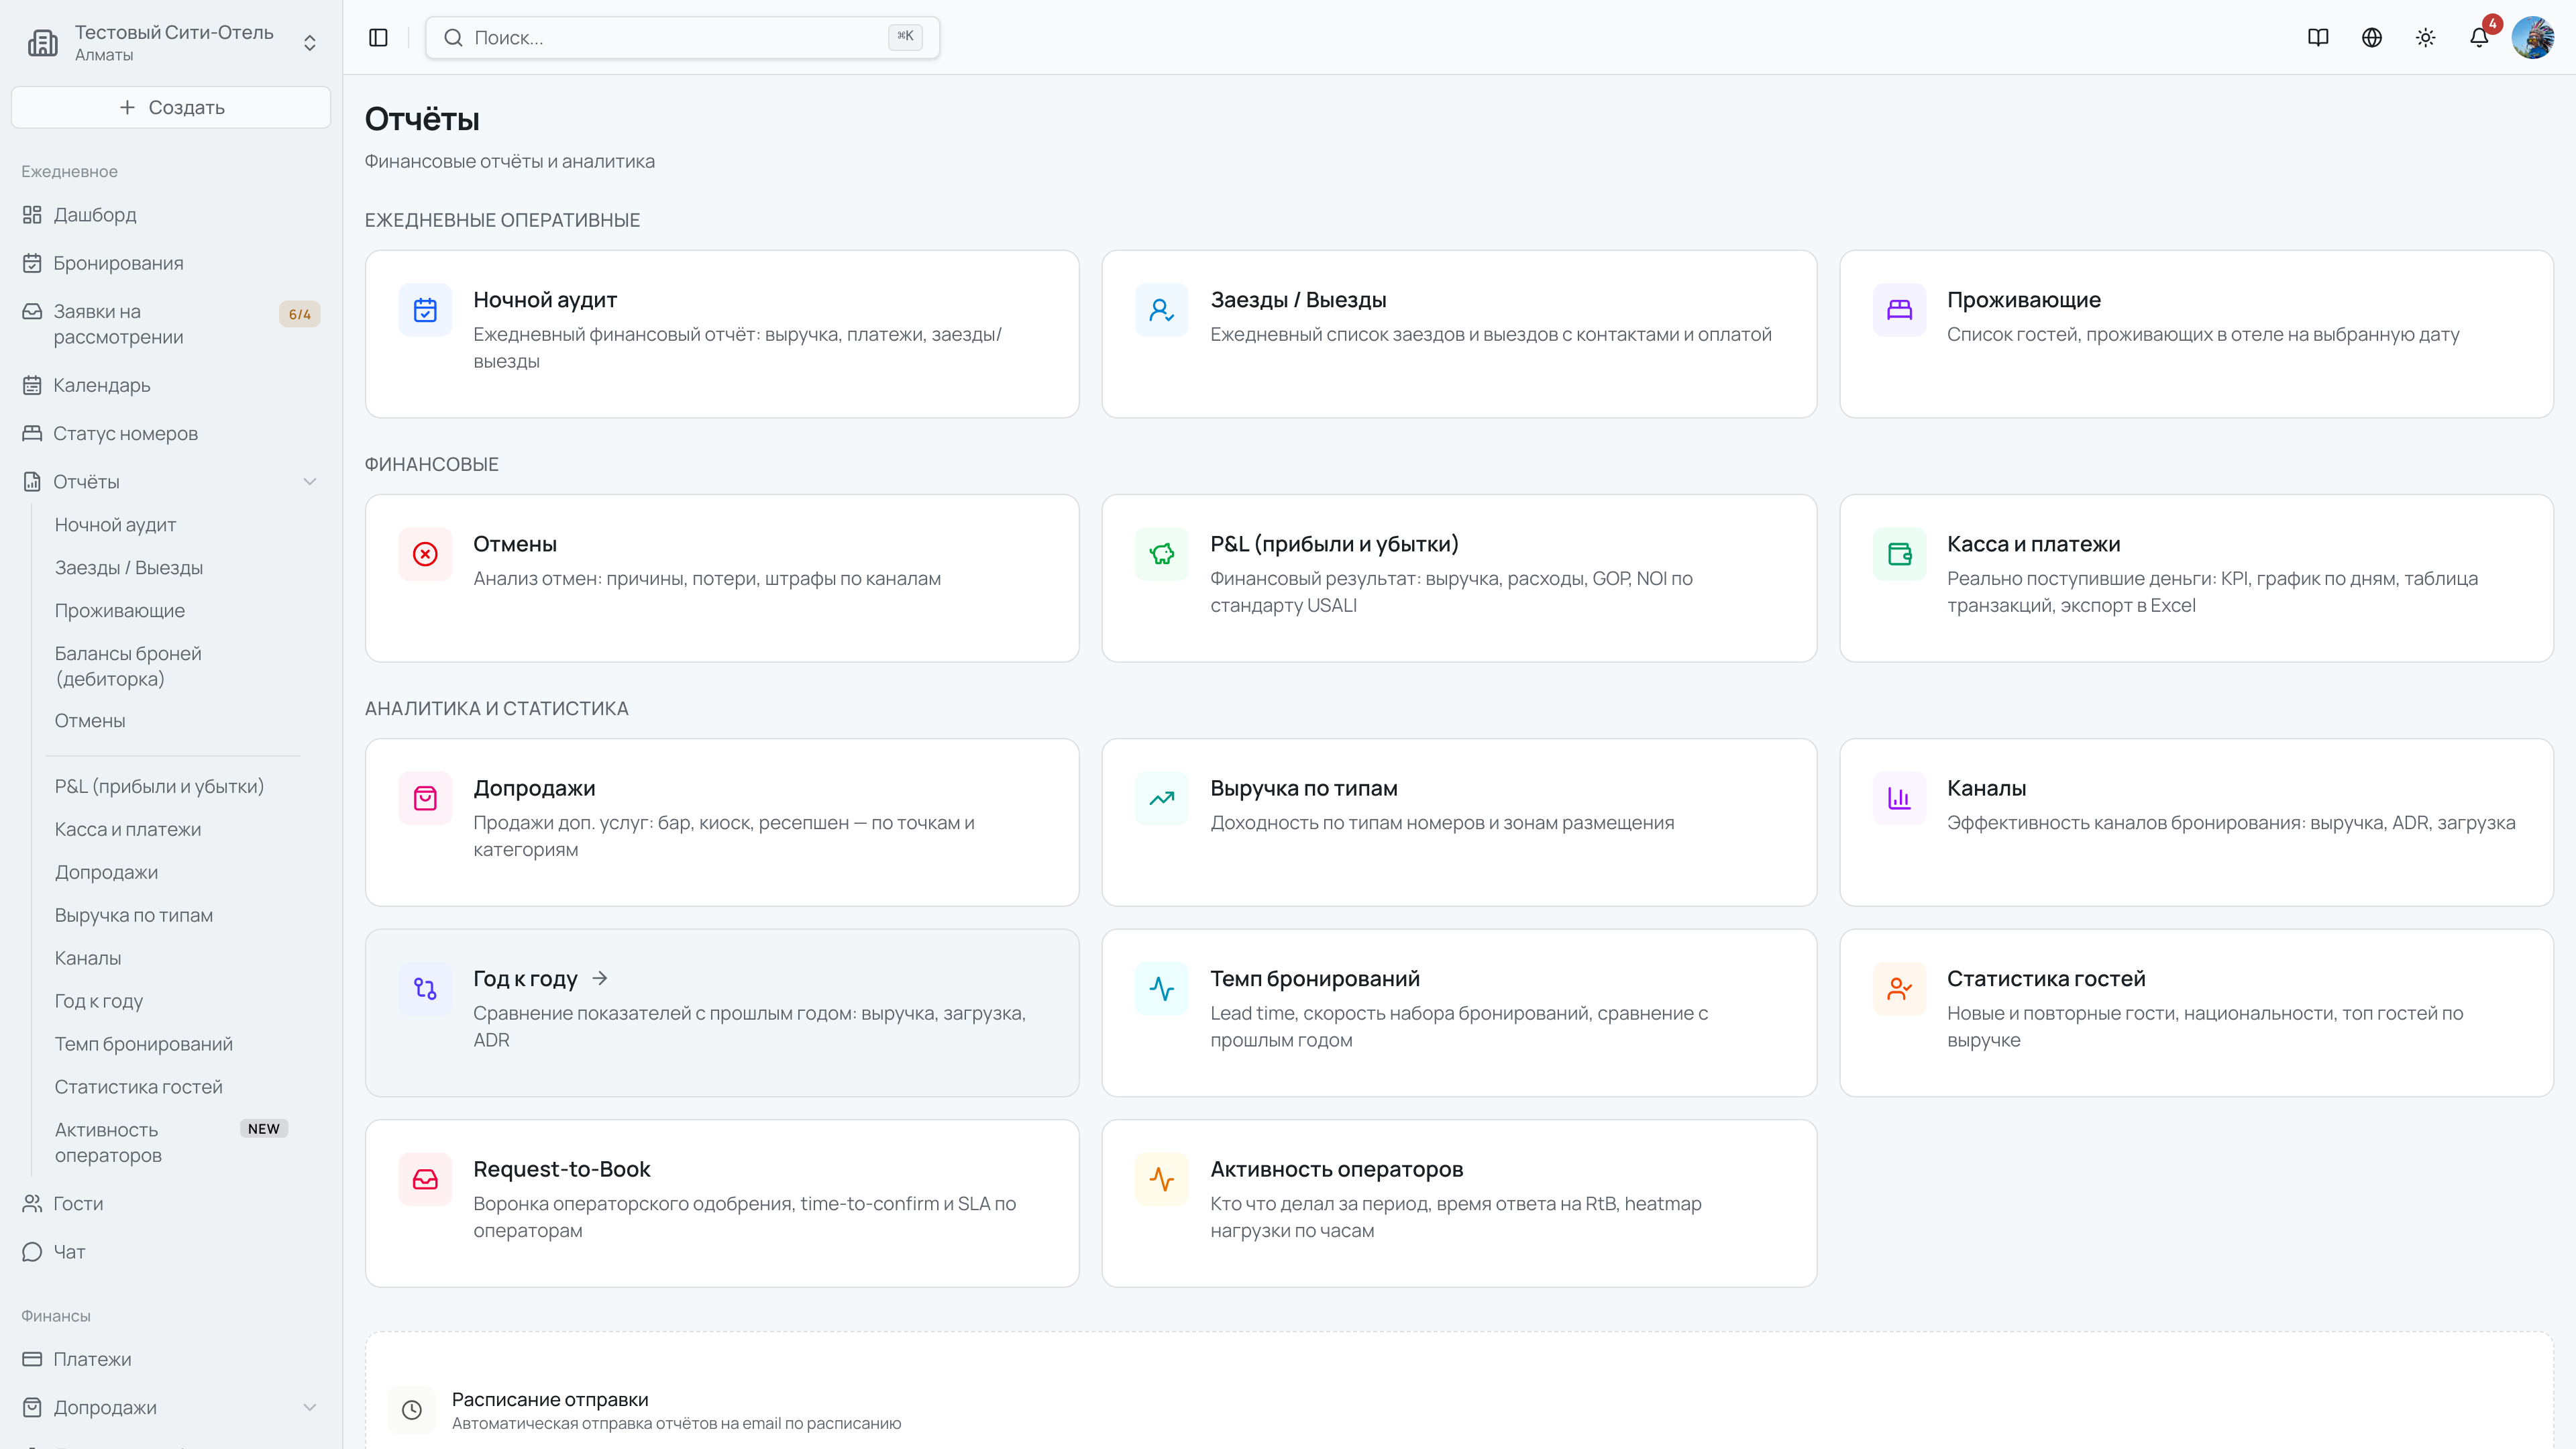2576x1449 pixels.
Task: Click the Год к году compare icon
Action: click(x=425, y=989)
